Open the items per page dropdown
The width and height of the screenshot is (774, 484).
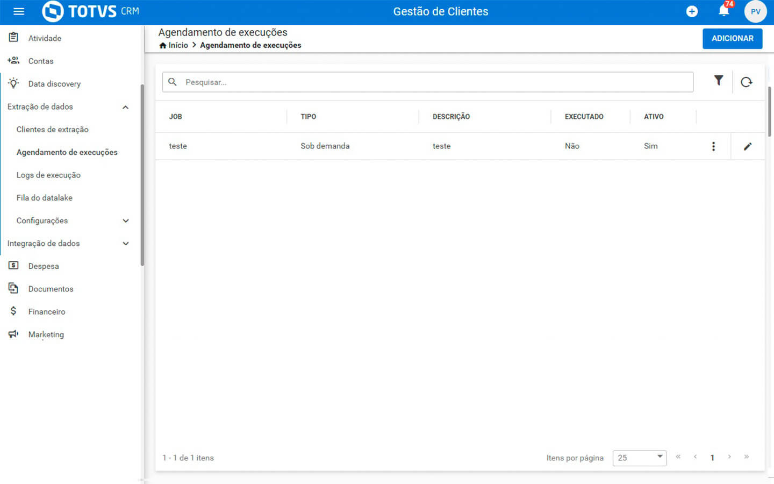pos(639,458)
